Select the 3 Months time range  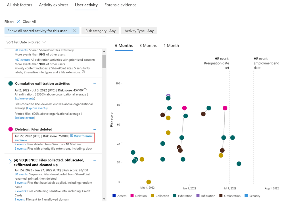(148, 46)
